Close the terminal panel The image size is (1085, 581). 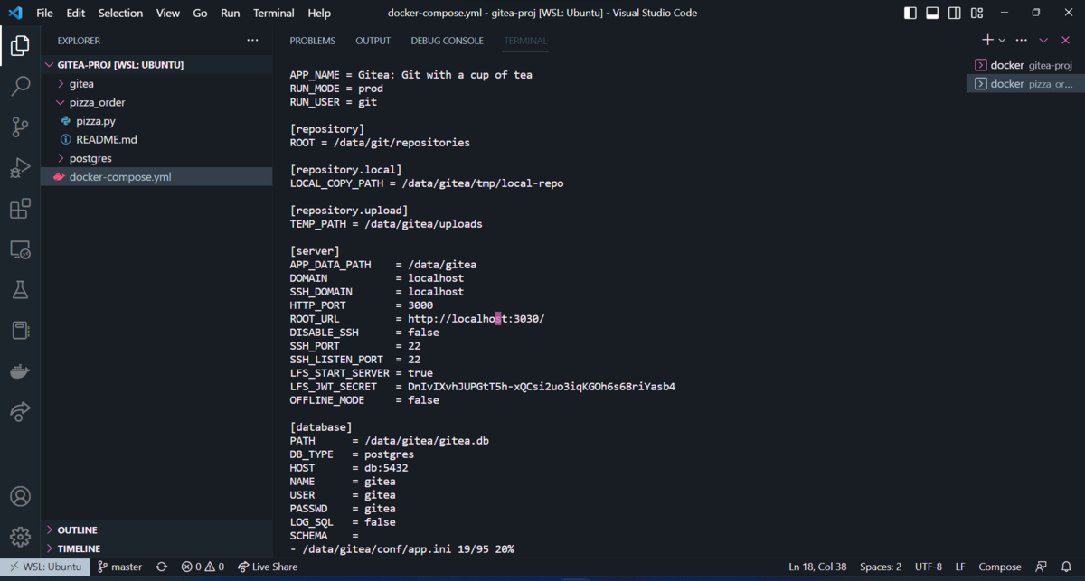click(1066, 40)
